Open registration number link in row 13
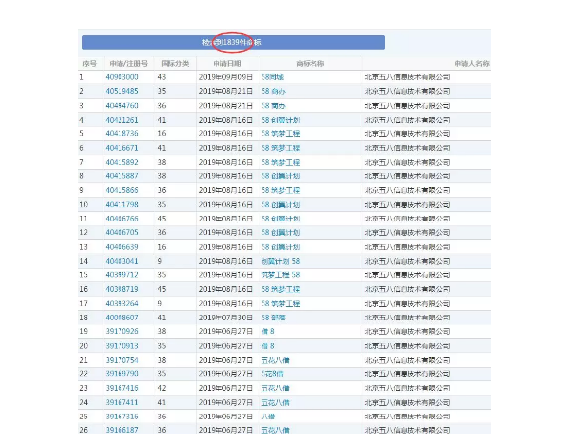The width and height of the screenshot is (576, 441). pos(121,247)
